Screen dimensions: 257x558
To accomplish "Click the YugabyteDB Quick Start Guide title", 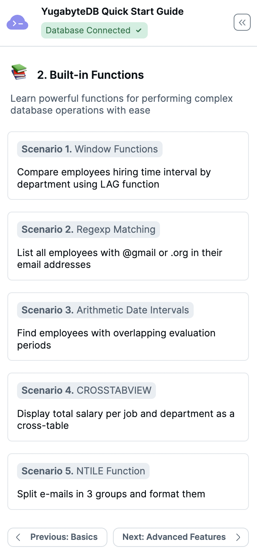I will pos(112,11).
